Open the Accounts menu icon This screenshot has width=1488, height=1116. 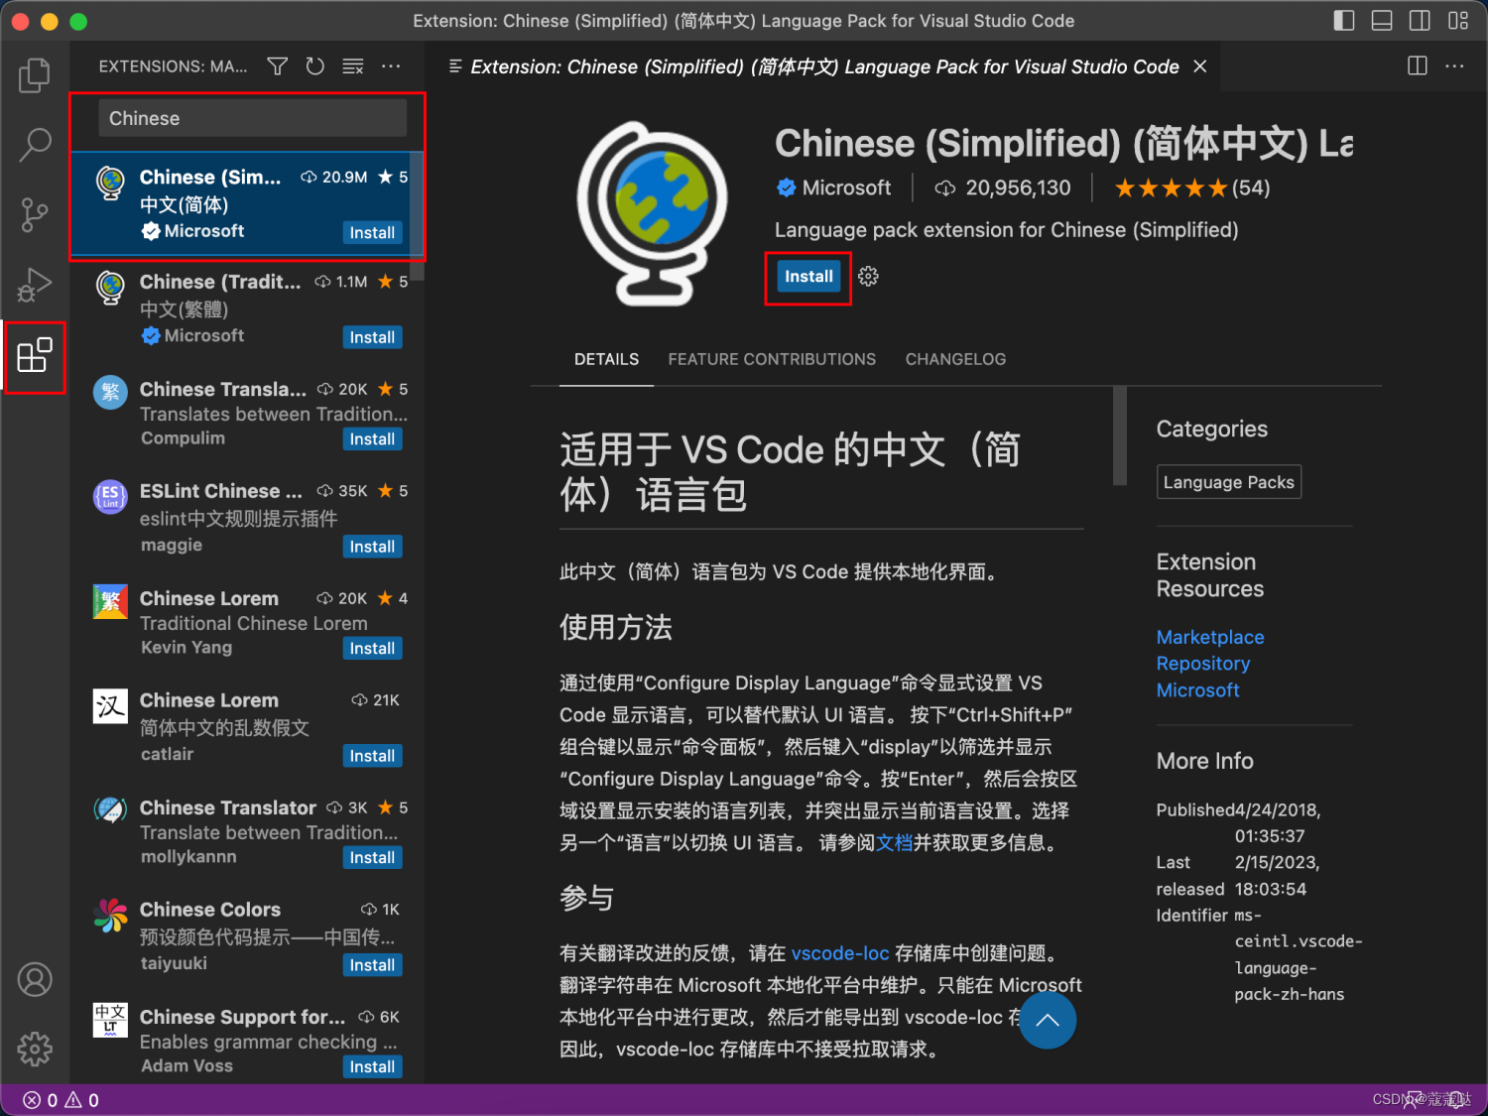click(35, 979)
